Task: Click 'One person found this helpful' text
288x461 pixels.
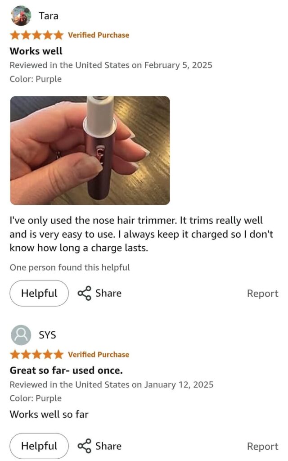Action: (x=70, y=267)
